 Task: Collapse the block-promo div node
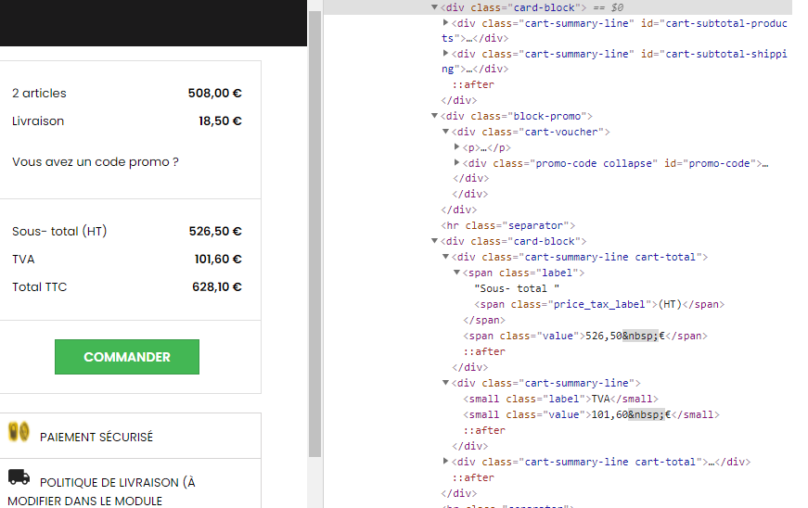[434, 116]
